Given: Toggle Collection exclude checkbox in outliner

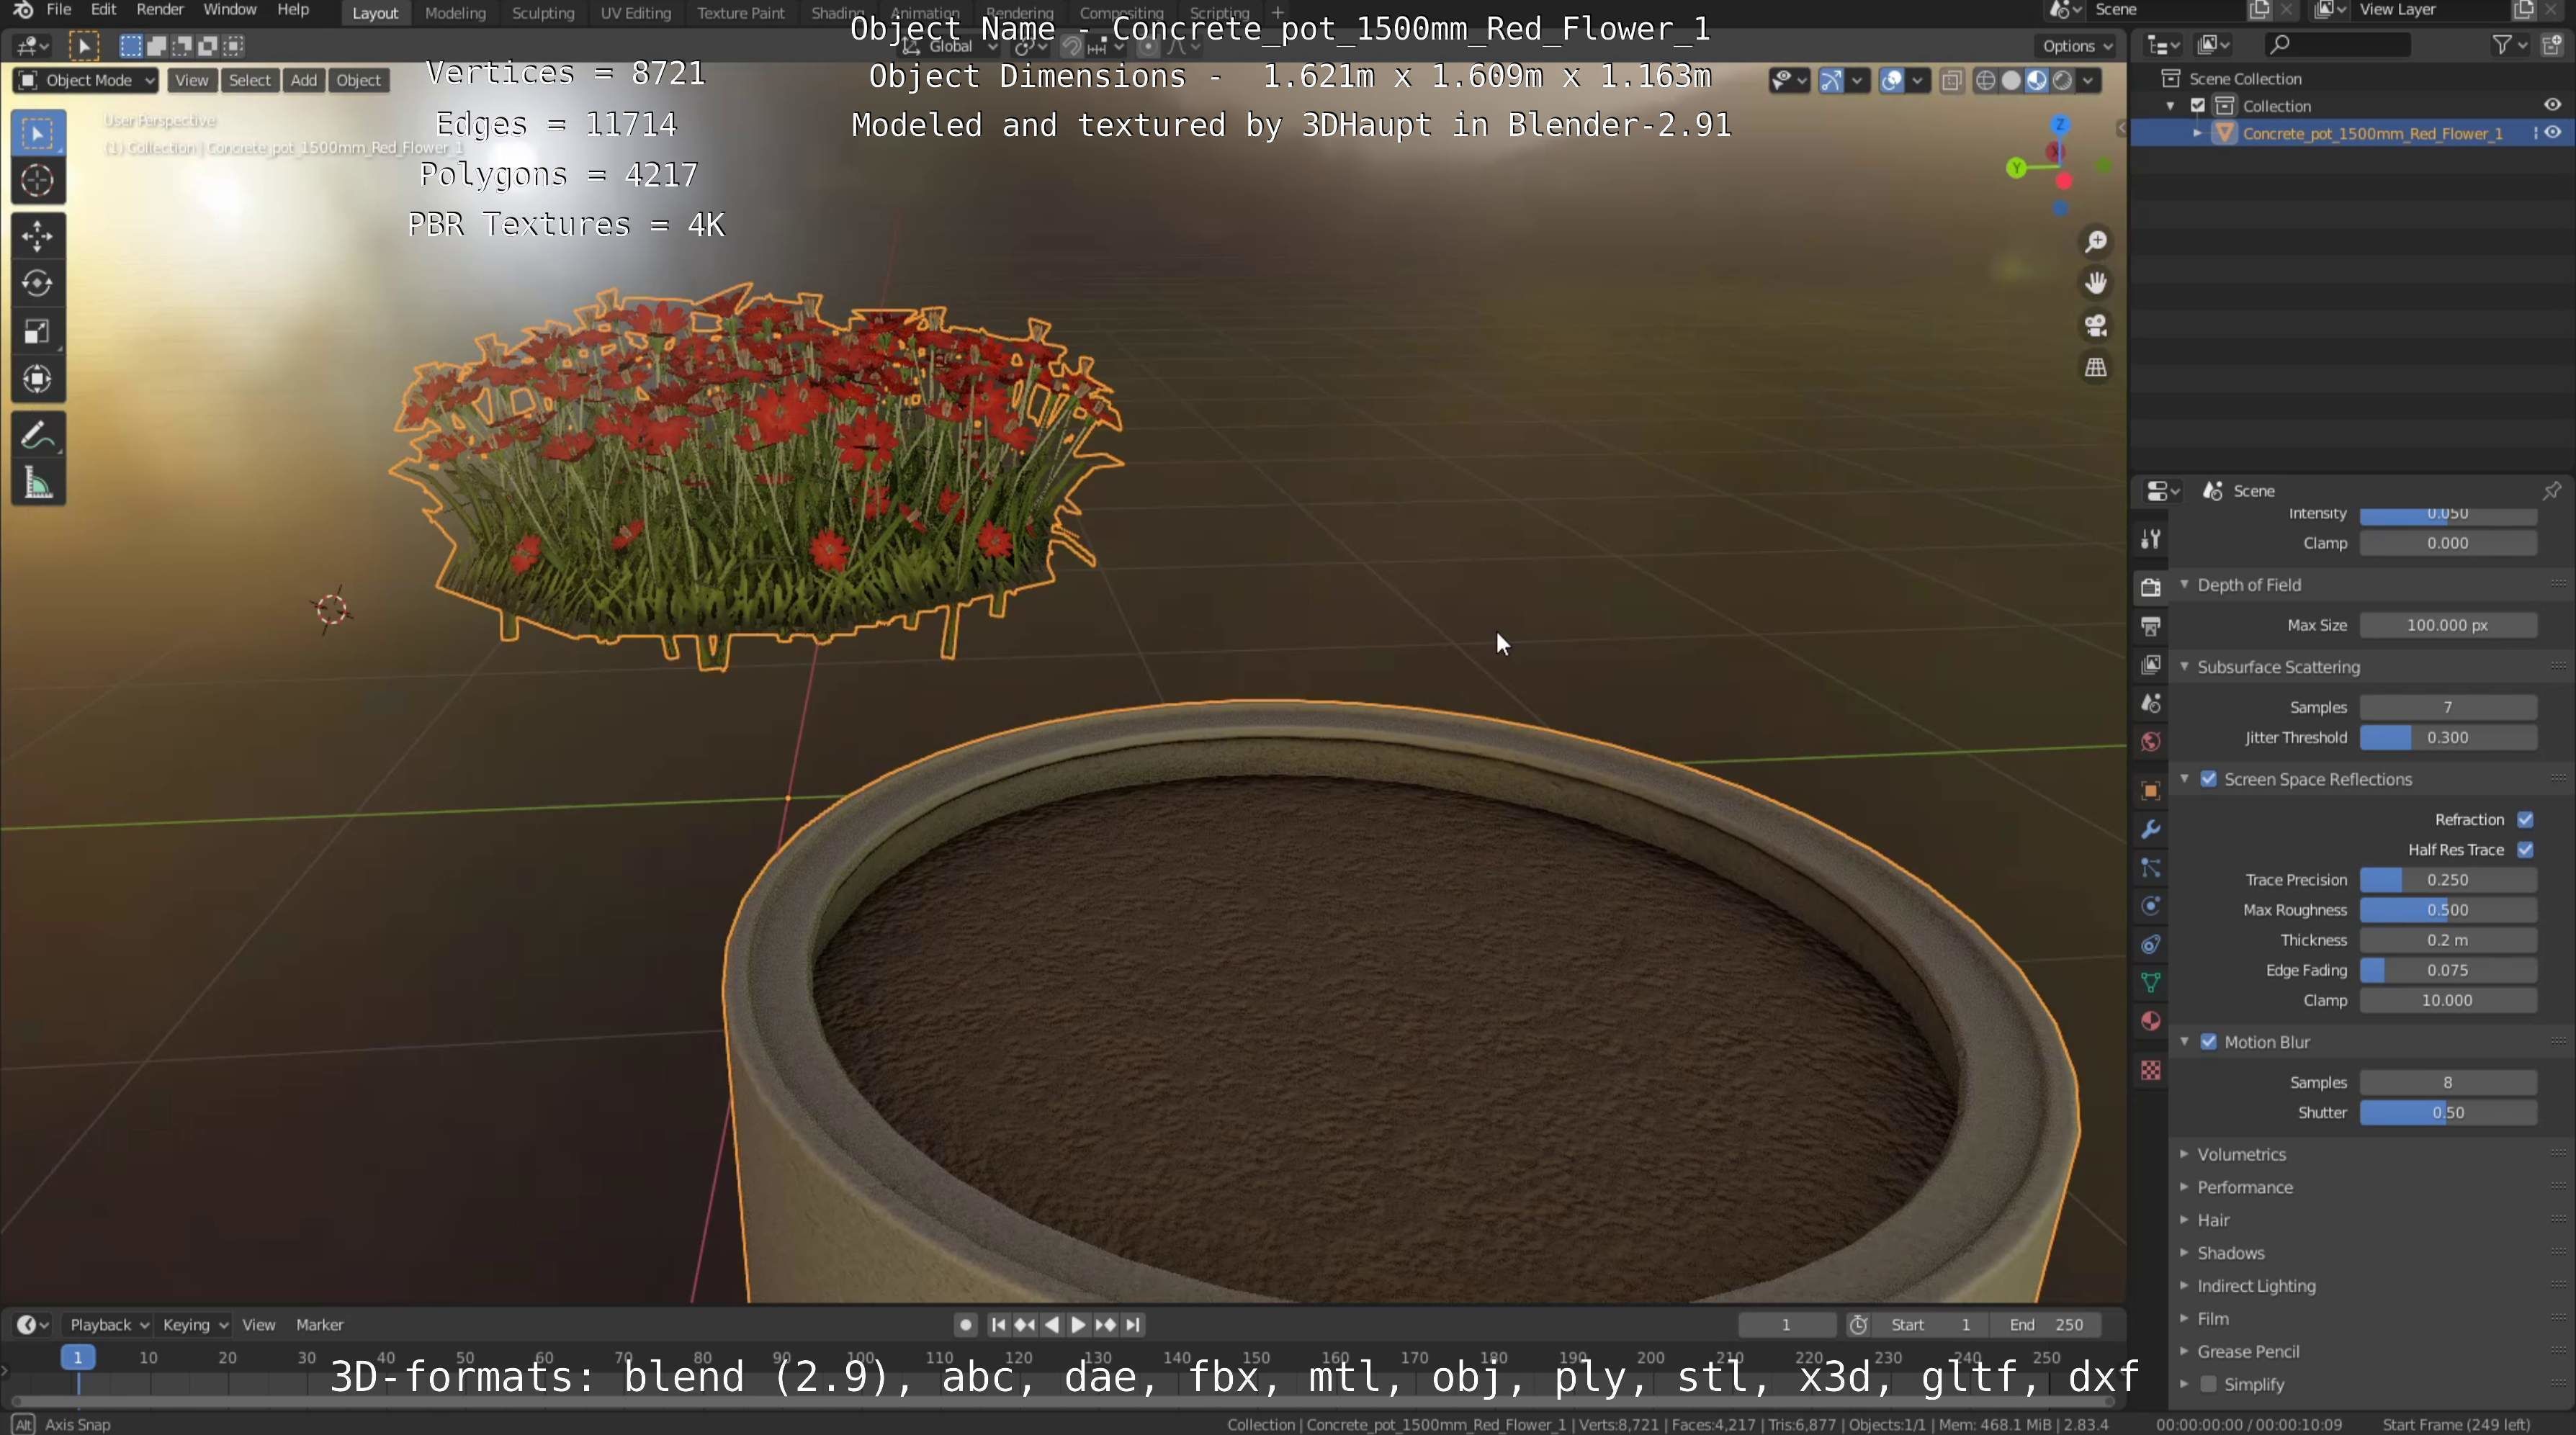Looking at the screenshot, I should [x=2198, y=106].
